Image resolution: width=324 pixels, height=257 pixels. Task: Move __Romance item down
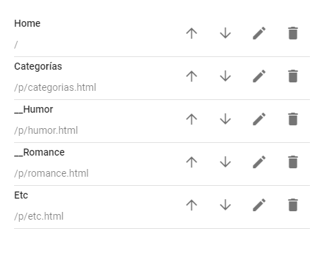coord(225,162)
